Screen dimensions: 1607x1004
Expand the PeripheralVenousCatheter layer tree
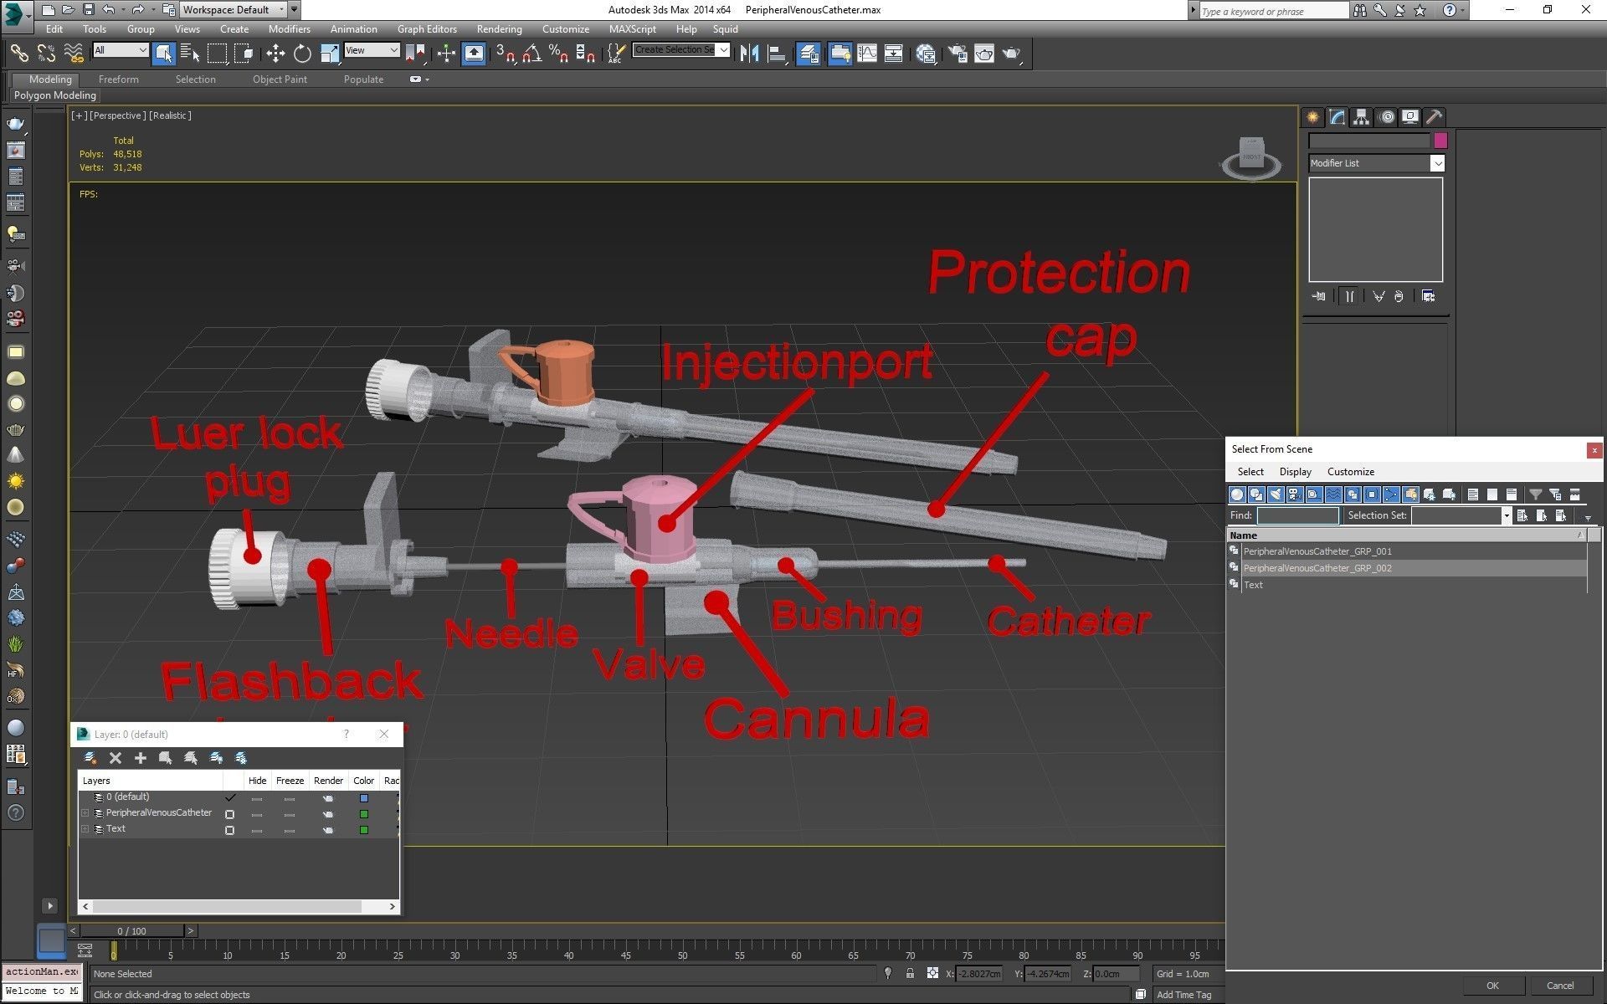point(85,813)
